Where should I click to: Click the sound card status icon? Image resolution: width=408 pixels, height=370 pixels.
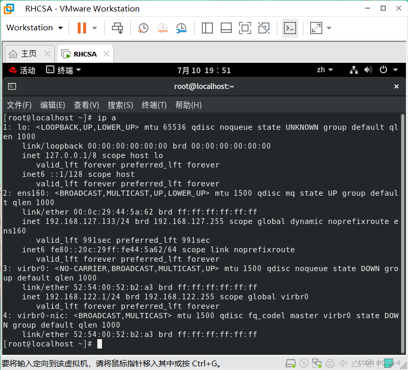[343, 363]
